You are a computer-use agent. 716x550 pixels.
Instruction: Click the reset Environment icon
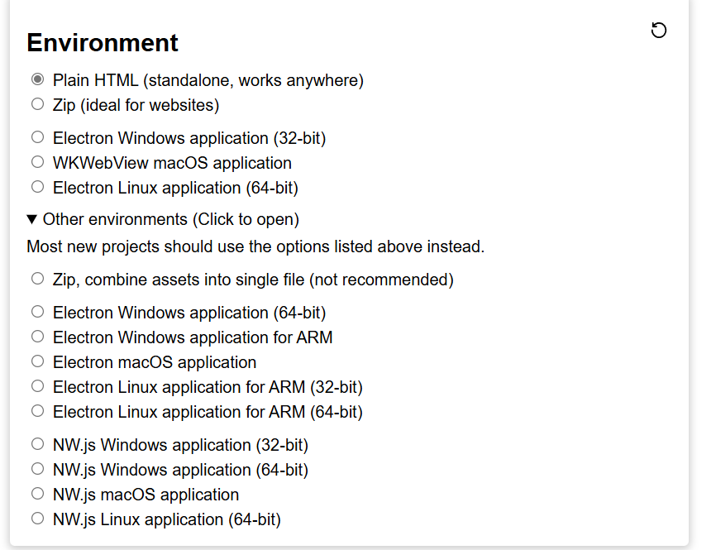[658, 31]
